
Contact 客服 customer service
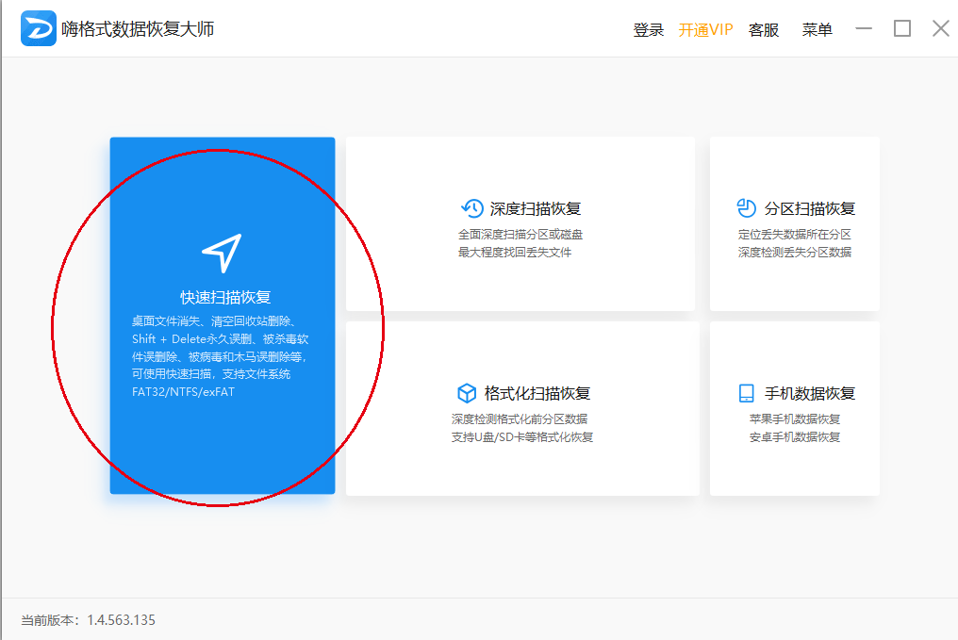tap(764, 30)
